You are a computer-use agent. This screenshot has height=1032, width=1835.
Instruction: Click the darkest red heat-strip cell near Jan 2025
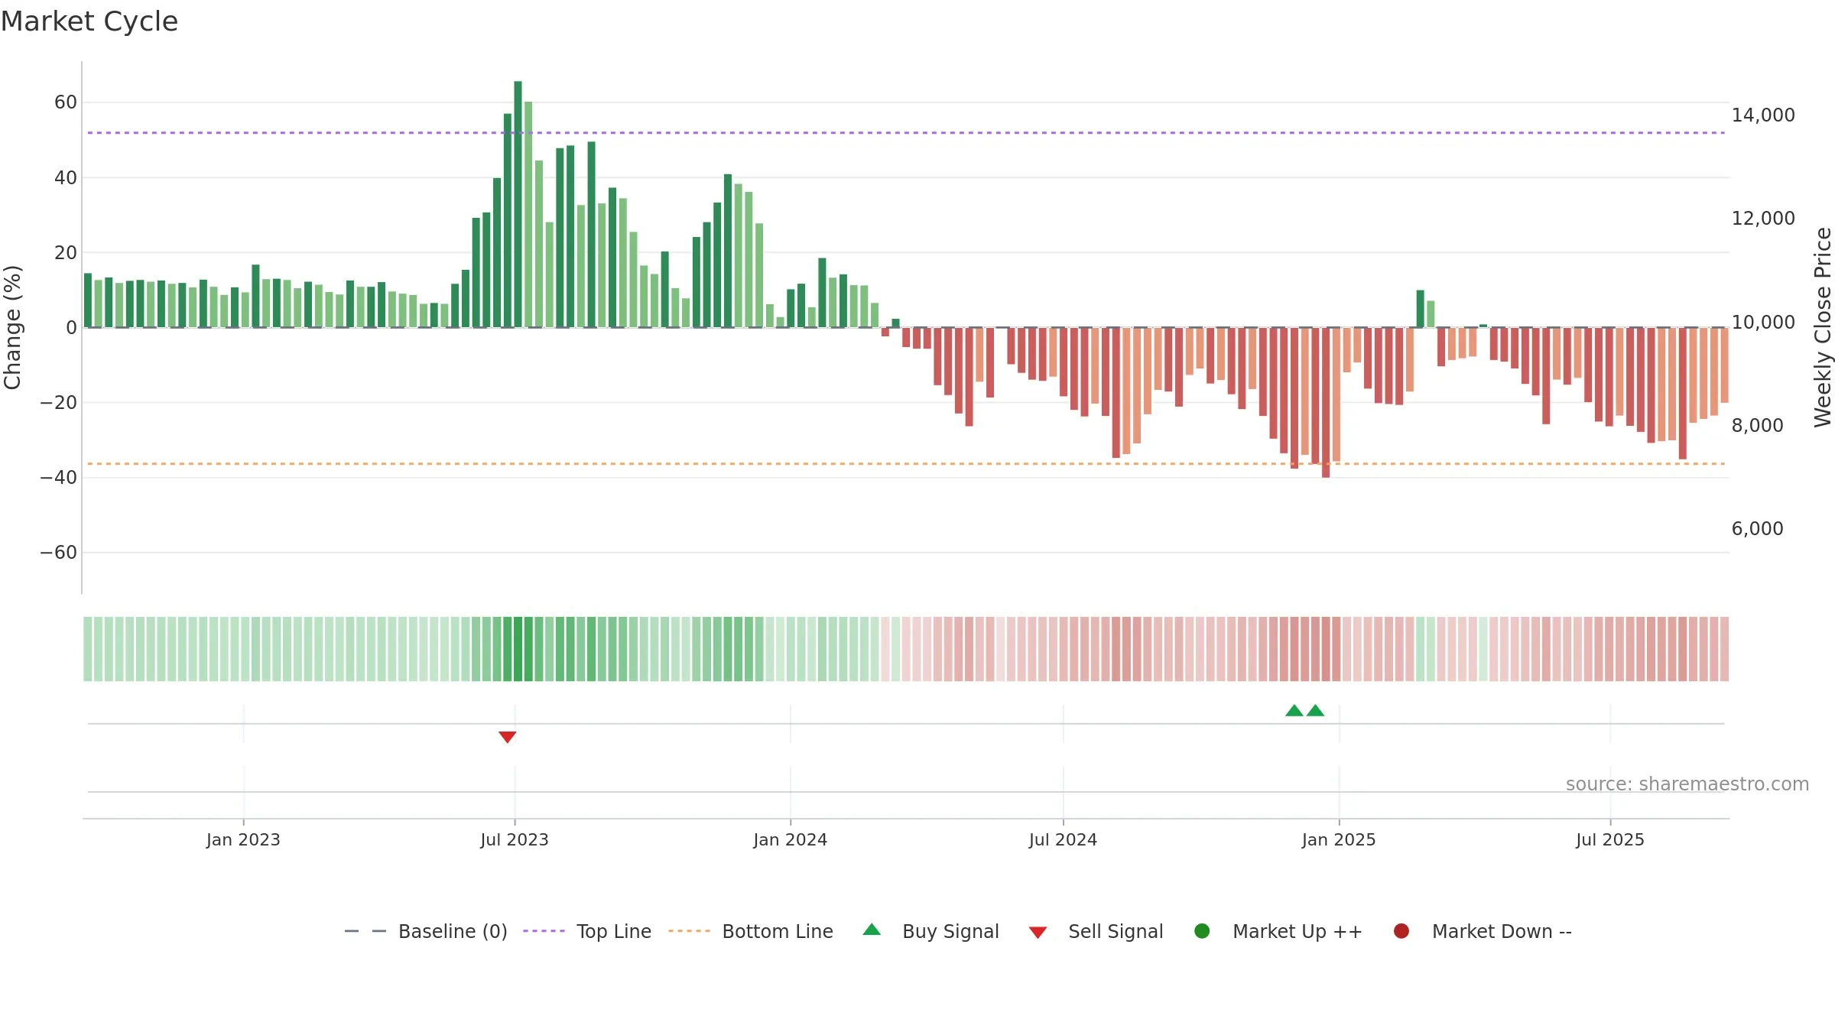pos(1326,649)
